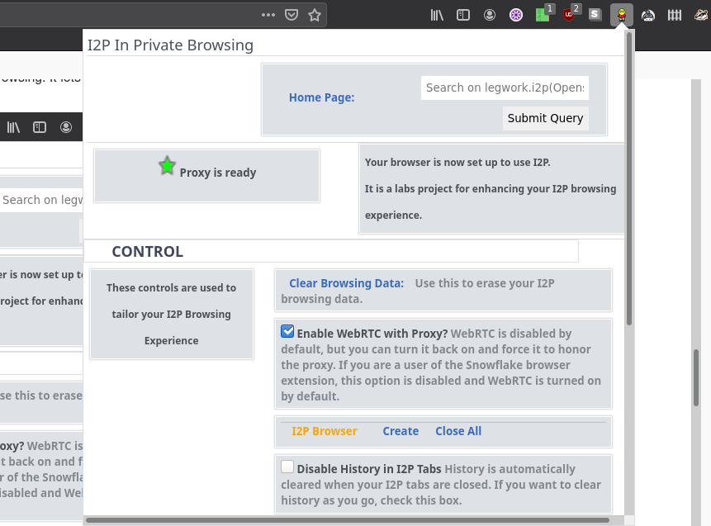Click the I2P extension toolbar icon
The height and width of the screenshot is (526, 711).
[621, 15]
